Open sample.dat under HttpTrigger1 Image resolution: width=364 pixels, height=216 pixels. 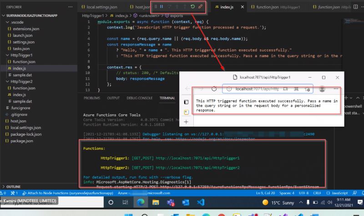22,75
